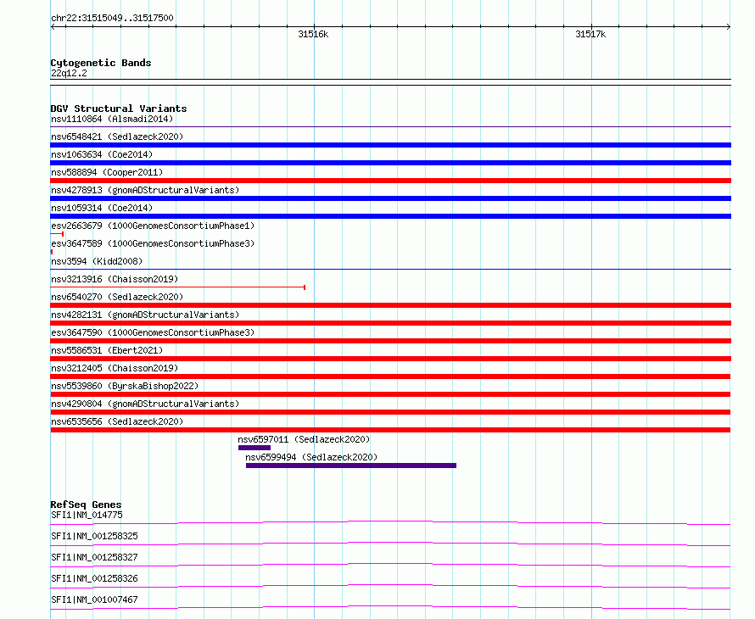This screenshot has height=619, width=755.
Task: Click the Cytogenetic Bands track title
Action: (x=101, y=63)
